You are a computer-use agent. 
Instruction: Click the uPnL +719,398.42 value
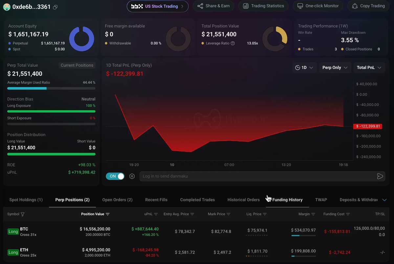82,172
